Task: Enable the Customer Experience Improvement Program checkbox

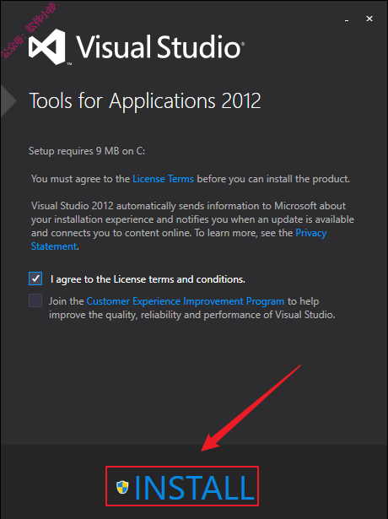Action: 35,300
